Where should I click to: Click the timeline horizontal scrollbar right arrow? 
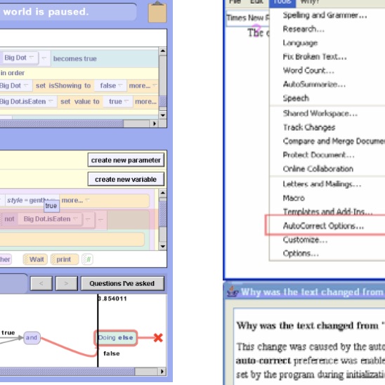pyautogui.click(x=162, y=371)
